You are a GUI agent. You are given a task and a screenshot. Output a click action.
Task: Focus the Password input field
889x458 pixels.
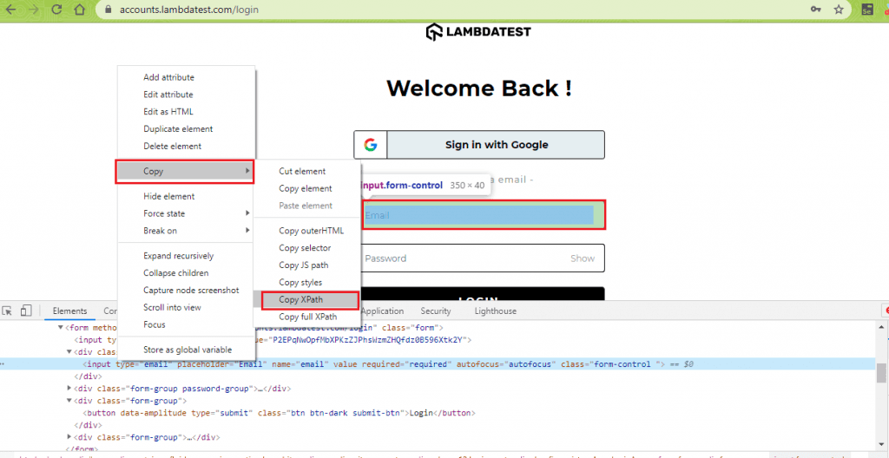pos(479,258)
